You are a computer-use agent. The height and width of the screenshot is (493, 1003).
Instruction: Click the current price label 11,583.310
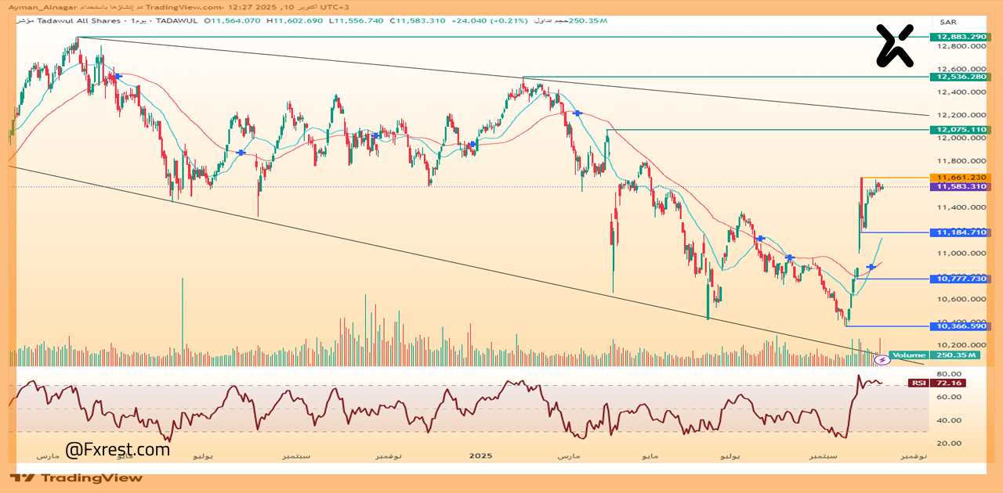point(959,187)
